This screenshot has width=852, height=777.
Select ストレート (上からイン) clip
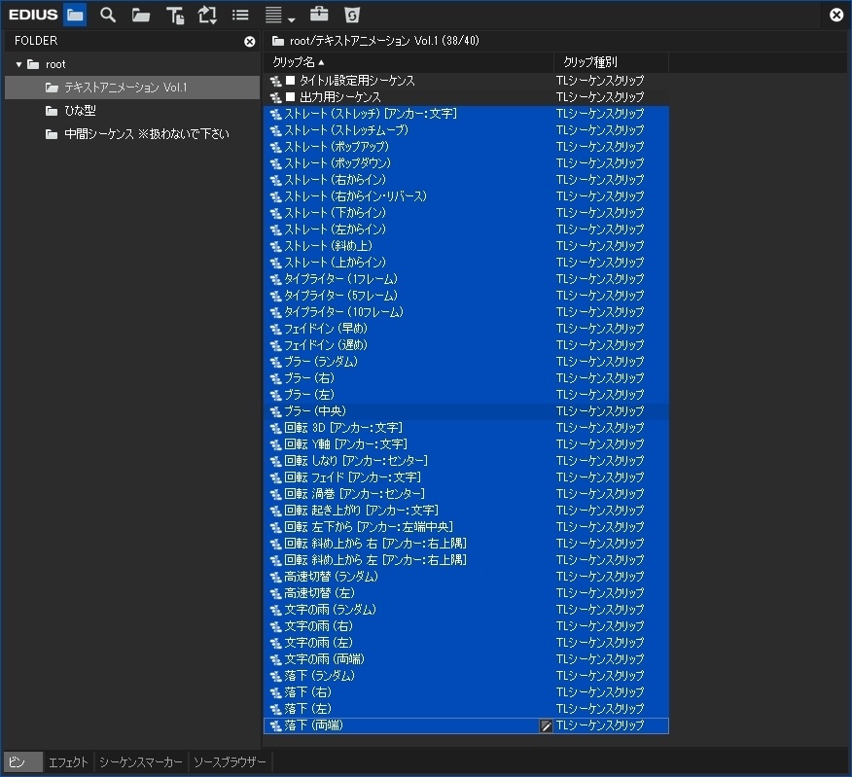(466, 263)
